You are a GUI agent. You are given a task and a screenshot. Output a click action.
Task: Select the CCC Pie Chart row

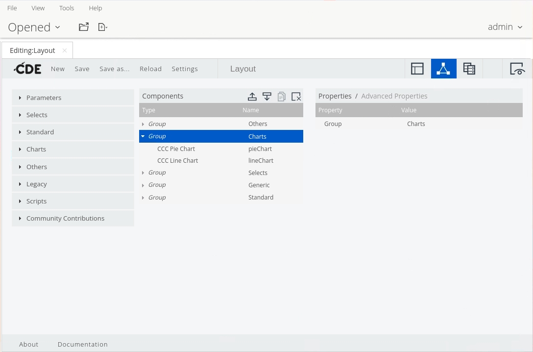click(176, 149)
